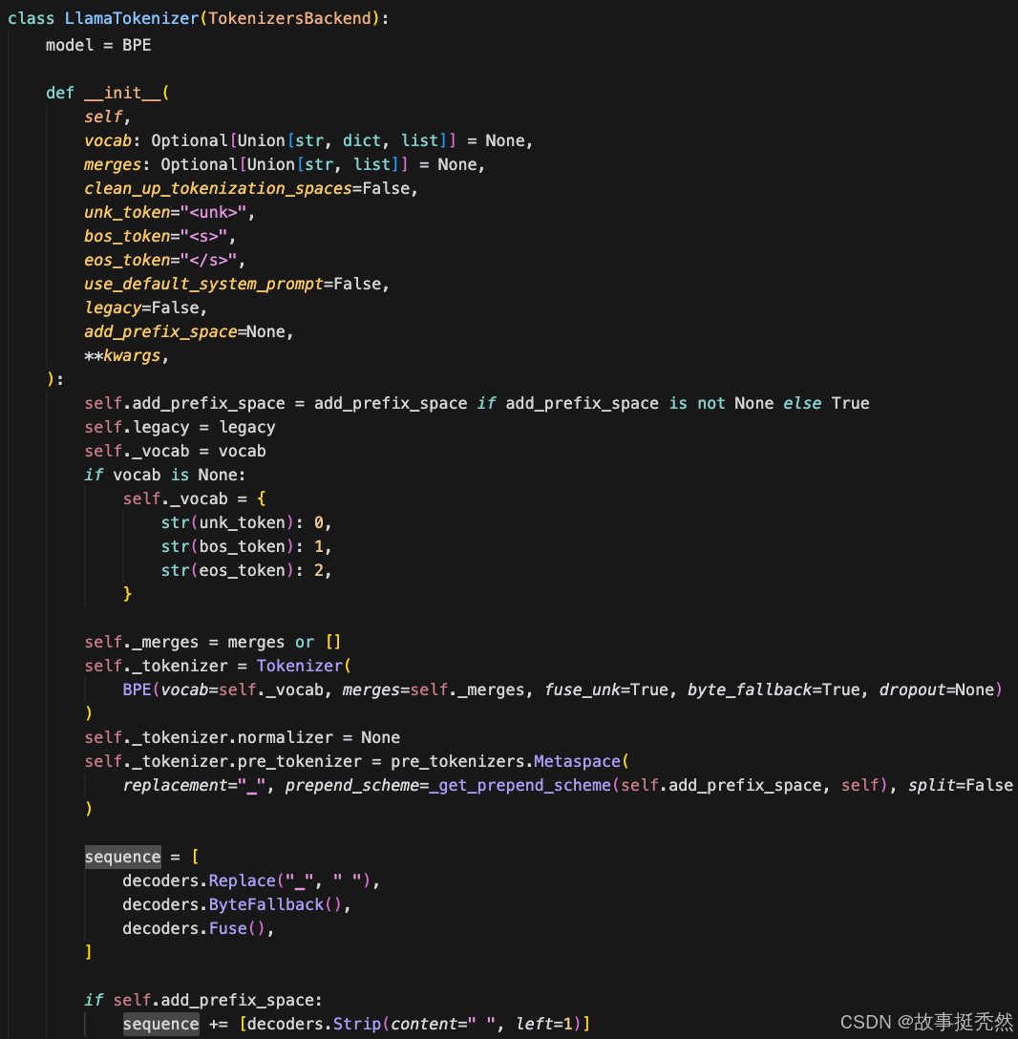Image resolution: width=1018 pixels, height=1039 pixels.
Task: Click the legacy=False parameter
Action: tap(141, 307)
